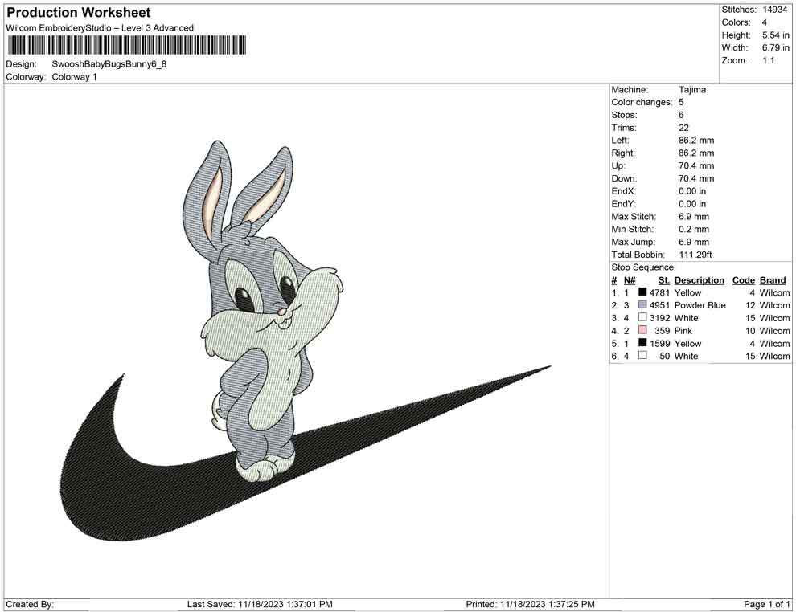Click the Description column header

point(700,279)
